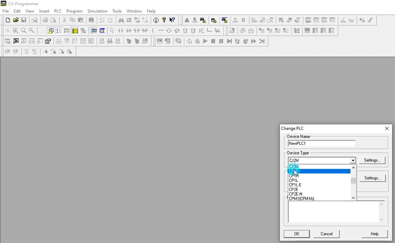Click device list scroll up arrow
The height and width of the screenshot is (243, 395).
[x=353, y=167]
